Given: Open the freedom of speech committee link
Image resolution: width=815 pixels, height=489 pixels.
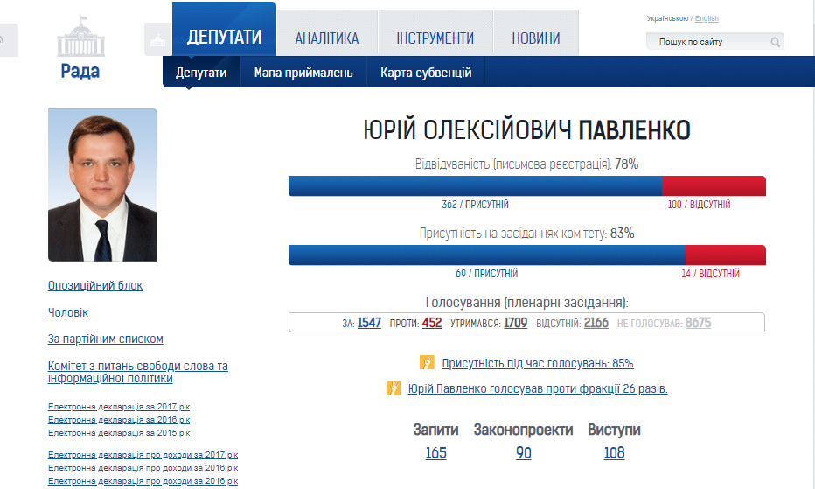Looking at the screenshot, I should 138,372.
